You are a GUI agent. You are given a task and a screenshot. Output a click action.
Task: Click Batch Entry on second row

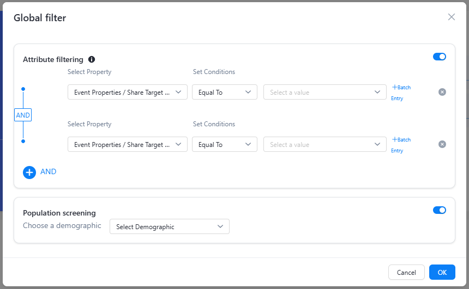400,144
